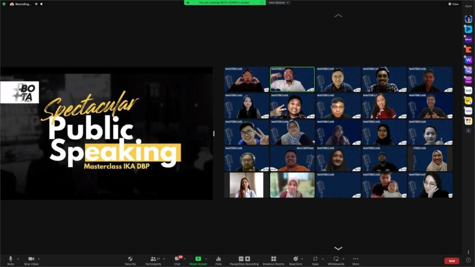Open Breakout Rooms
The height and width of the screenshot is (267, 475).
click(x=273, y=259)
